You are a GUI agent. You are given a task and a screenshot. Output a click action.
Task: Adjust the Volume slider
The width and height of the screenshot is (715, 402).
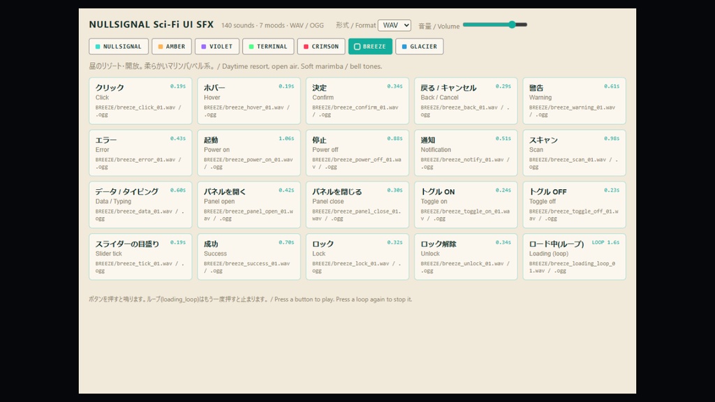point(495,24)
